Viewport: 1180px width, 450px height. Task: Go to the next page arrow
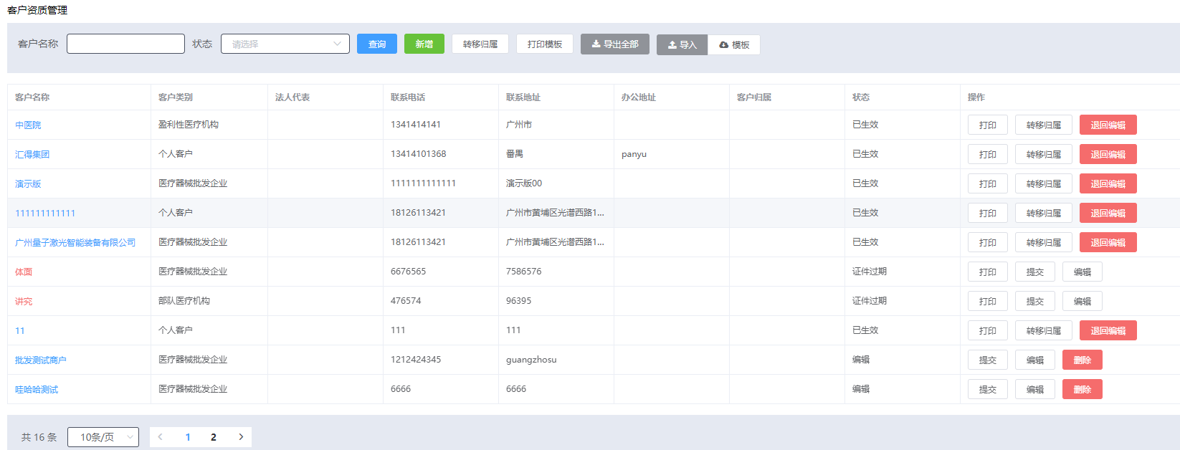click(x=241, y=437)
